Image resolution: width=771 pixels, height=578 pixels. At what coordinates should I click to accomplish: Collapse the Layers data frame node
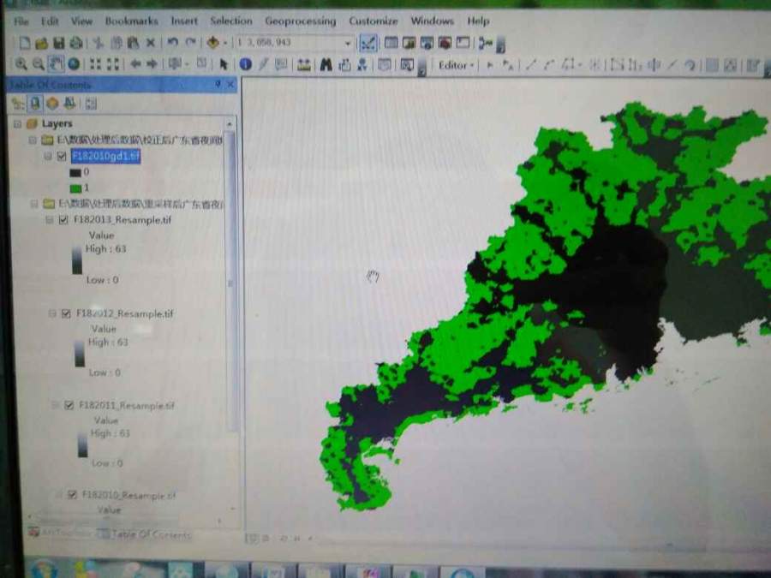tap(18, 124)
